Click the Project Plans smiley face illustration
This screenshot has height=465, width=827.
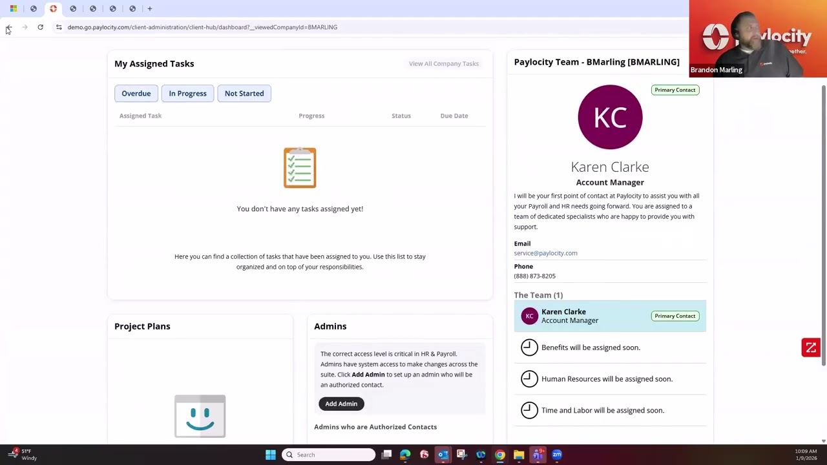(x=200, y=417)
